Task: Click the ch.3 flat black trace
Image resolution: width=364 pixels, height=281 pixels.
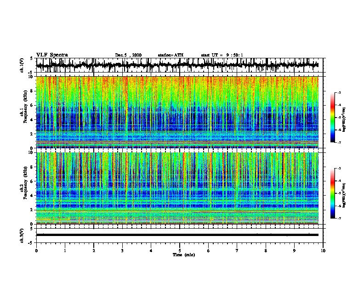Action: (x=177, y=235)
